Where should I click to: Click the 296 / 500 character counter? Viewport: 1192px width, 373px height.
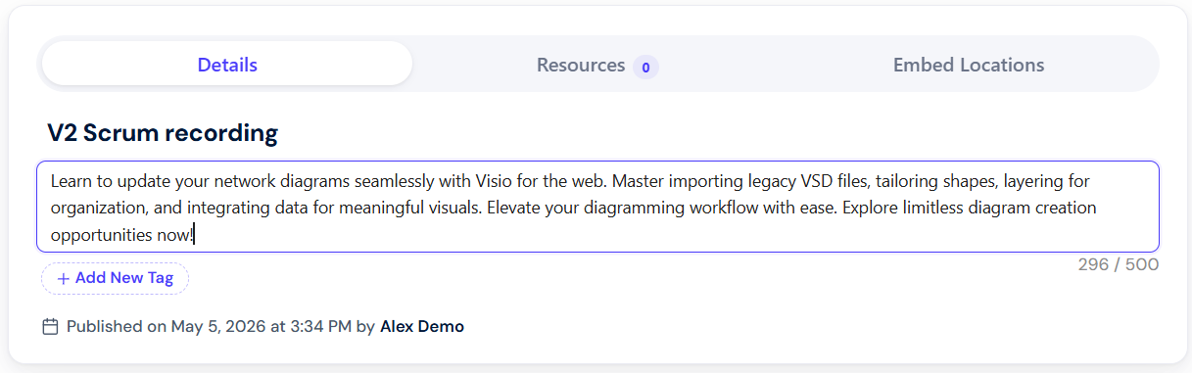coord(1118,264)
